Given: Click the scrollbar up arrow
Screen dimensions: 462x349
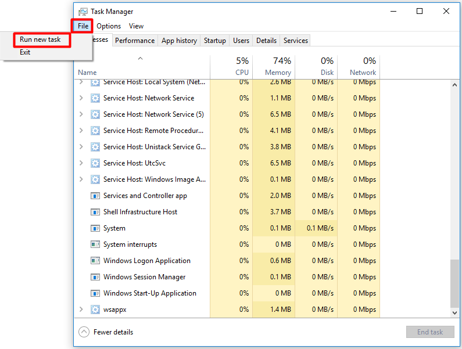Looking at the screenshot, I should 454,85.
